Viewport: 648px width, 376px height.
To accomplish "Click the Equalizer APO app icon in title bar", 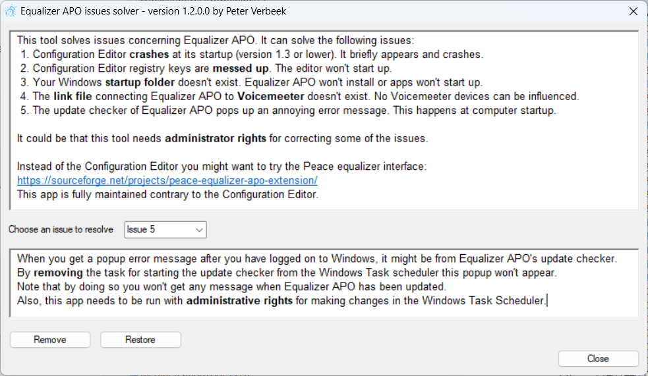I will tap(11, 11).
